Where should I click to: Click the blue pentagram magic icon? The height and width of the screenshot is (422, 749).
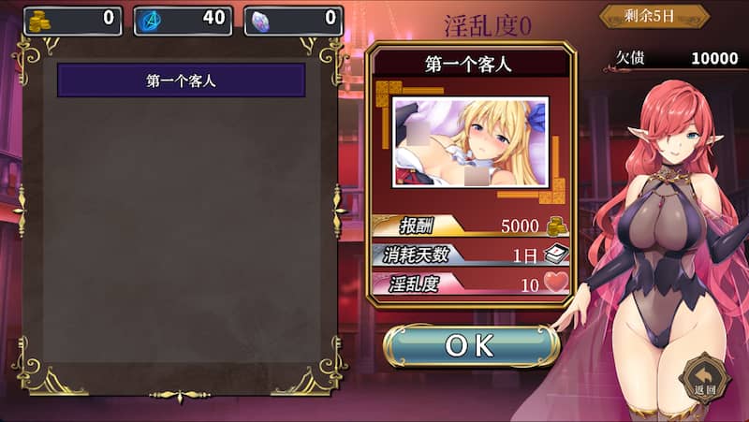tap(150, 22)
